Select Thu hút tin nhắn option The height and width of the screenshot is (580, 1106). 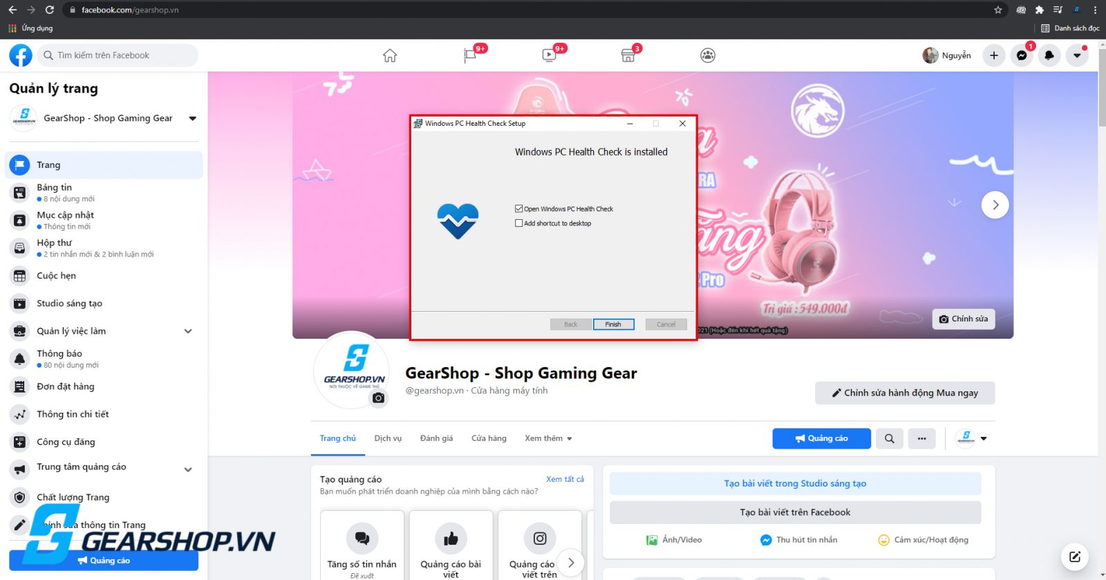(x=798, y=540)
